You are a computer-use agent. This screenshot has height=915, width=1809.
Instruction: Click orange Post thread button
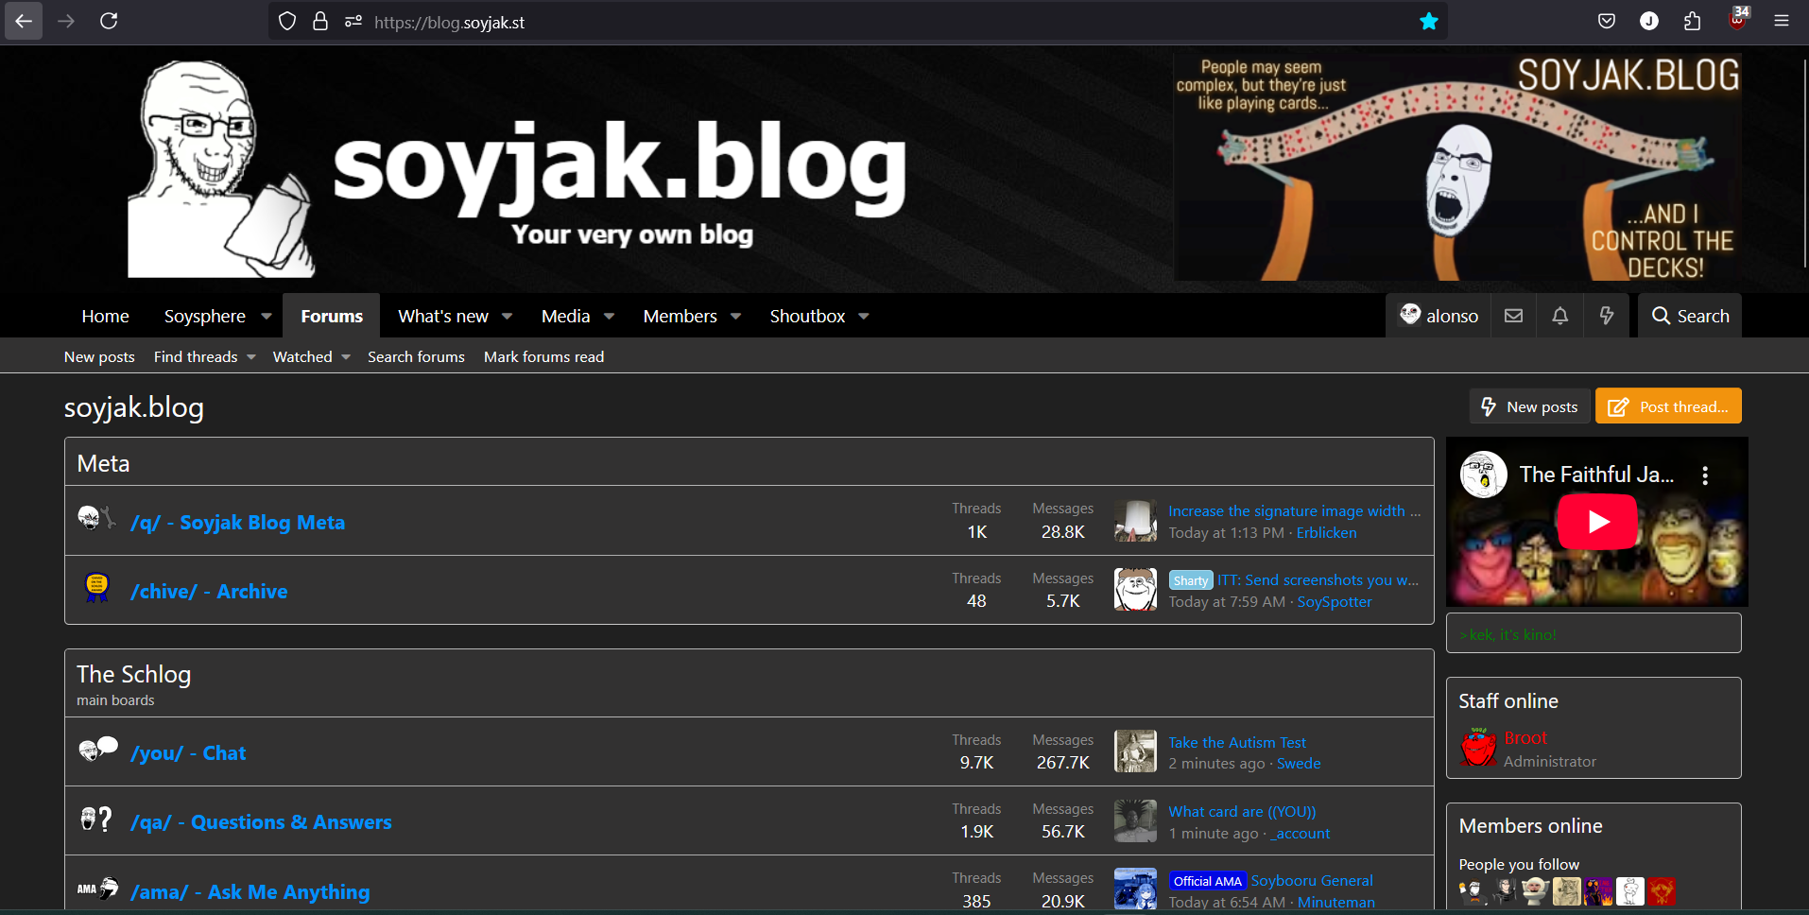(x=1668, y=406)
